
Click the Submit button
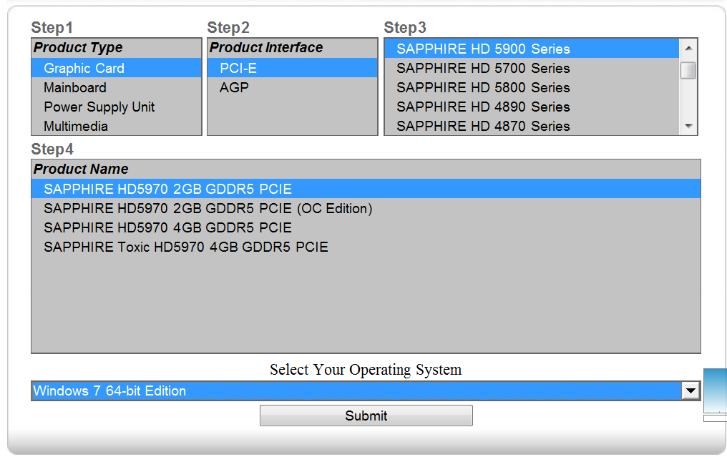click(366, 416)
